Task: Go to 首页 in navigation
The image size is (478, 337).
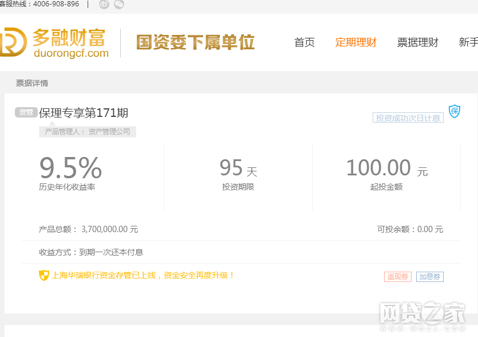Action: [304, 42]
